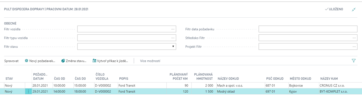Open lookup ellipsis for Filtr typu vozidla
Image resolution: width=362 pixels, height=107 pixels.
click(173, 38)
